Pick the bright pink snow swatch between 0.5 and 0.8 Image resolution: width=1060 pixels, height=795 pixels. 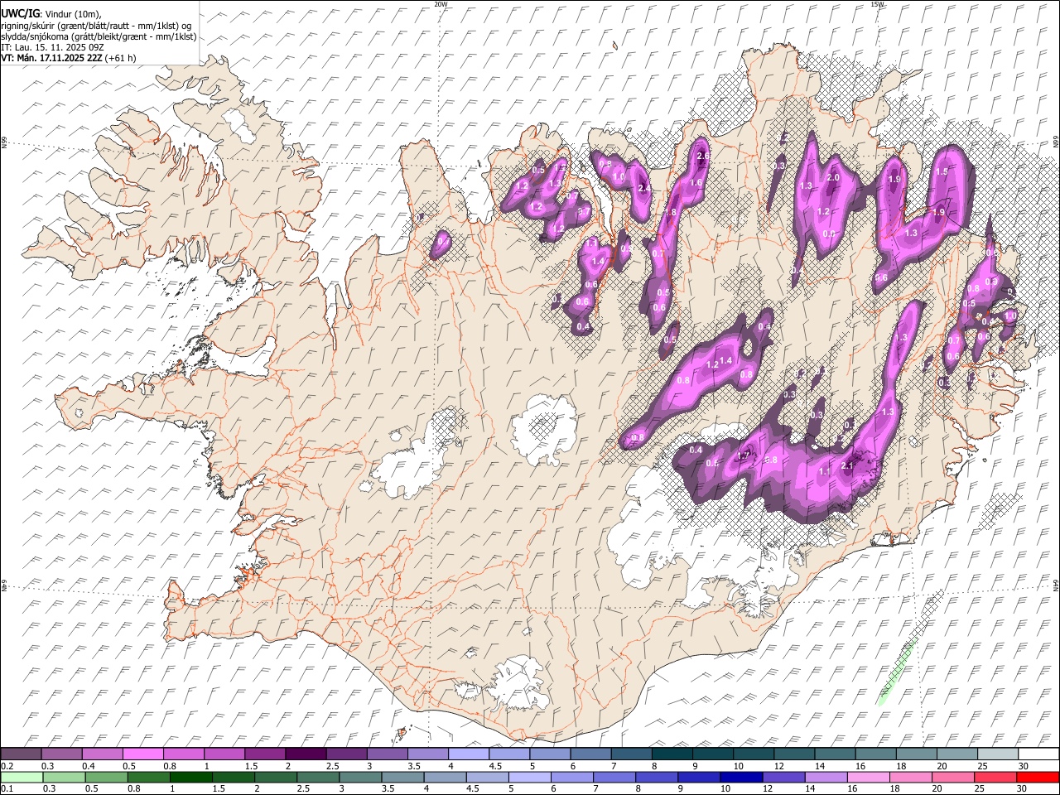(x=143, y=754)
